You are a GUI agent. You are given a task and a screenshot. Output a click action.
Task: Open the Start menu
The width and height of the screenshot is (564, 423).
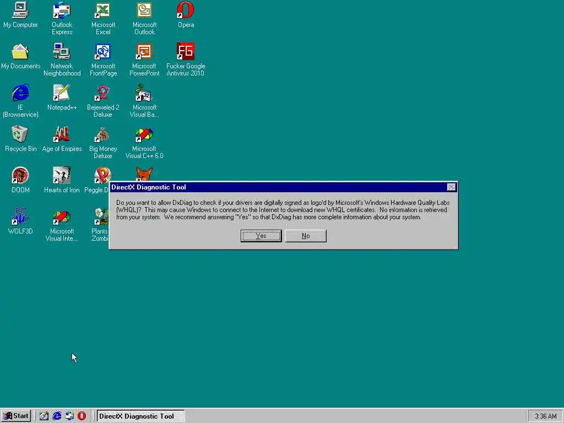(16, 416)
